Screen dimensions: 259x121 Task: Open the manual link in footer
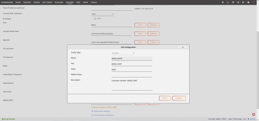click(x=253, y=119)
